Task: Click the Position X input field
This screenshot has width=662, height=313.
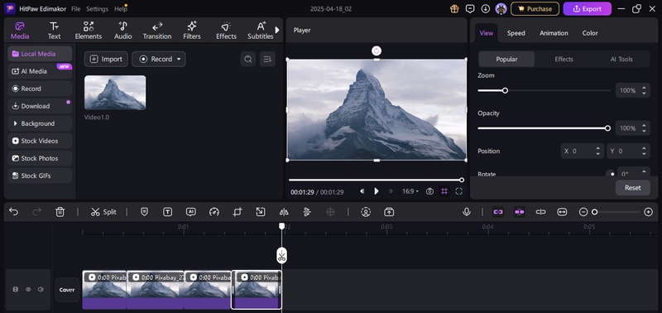Action: point(582,151)
